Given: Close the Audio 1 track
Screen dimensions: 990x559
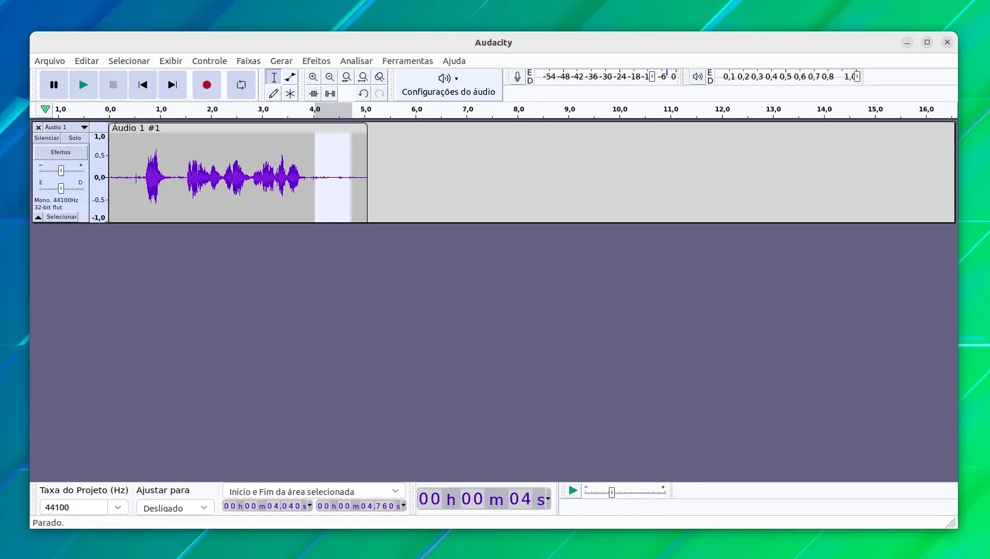Looking at the screenshot, I should 38,127.
